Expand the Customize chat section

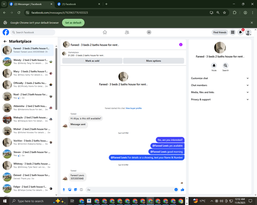coord(220,78)
